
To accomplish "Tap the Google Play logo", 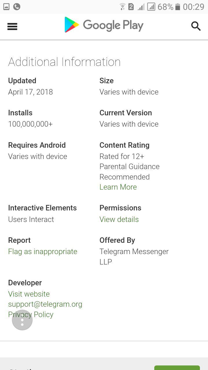I will click(104, 25).
